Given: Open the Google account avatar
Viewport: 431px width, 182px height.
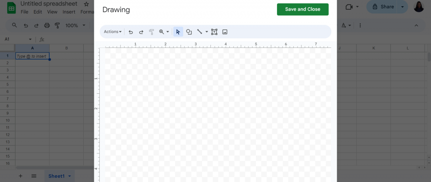Looking at the screenshot, I should tap(419, 7).
